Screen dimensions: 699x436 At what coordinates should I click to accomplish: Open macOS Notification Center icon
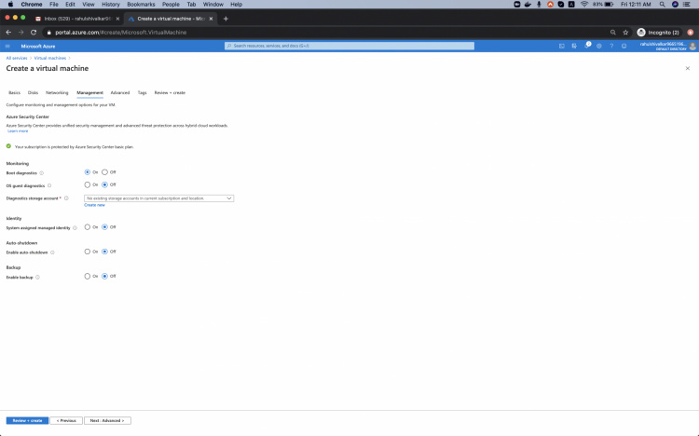(687, 4)
